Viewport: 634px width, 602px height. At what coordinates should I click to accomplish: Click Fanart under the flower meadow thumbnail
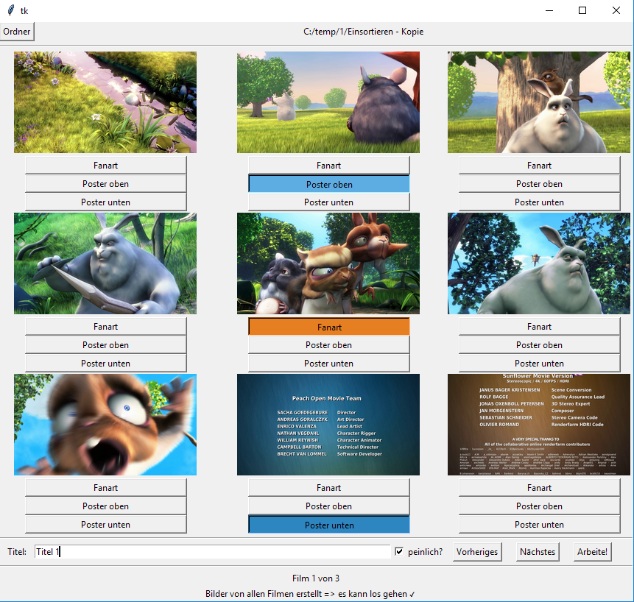tap(105, 166)
